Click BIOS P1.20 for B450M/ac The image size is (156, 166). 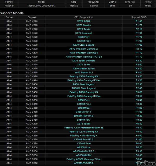(139, 108)
